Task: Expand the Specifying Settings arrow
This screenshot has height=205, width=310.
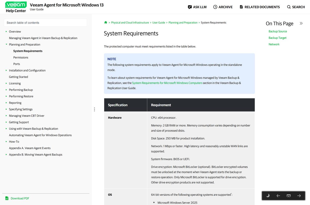Action: pos(6,109)
